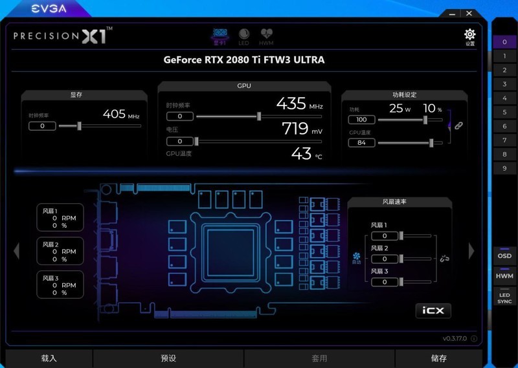
Task: Minimize the Precision X1 window
Action: [x=452, y=14]
